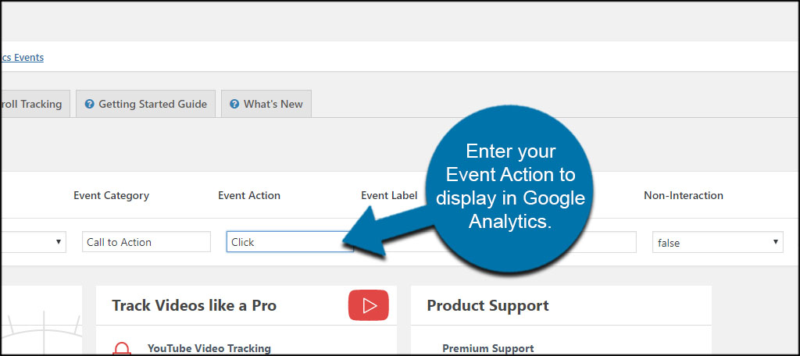Click the red YouTube play icon
Viewport: 800px width, 356px height.
[x=369, y=305]
